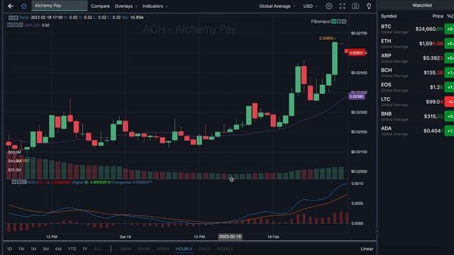Click the red LTC percent change badge

pos(449,102)
